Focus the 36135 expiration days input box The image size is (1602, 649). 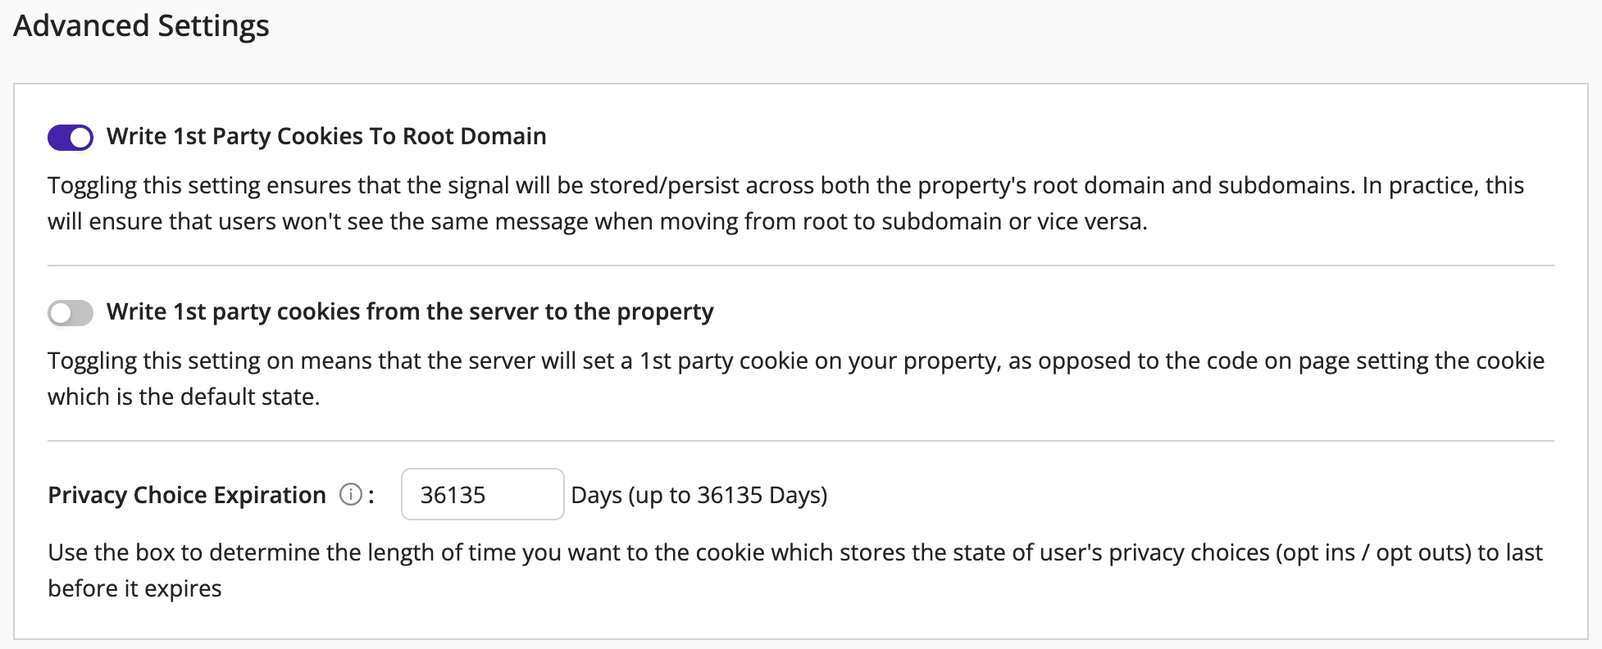(482, 494)
